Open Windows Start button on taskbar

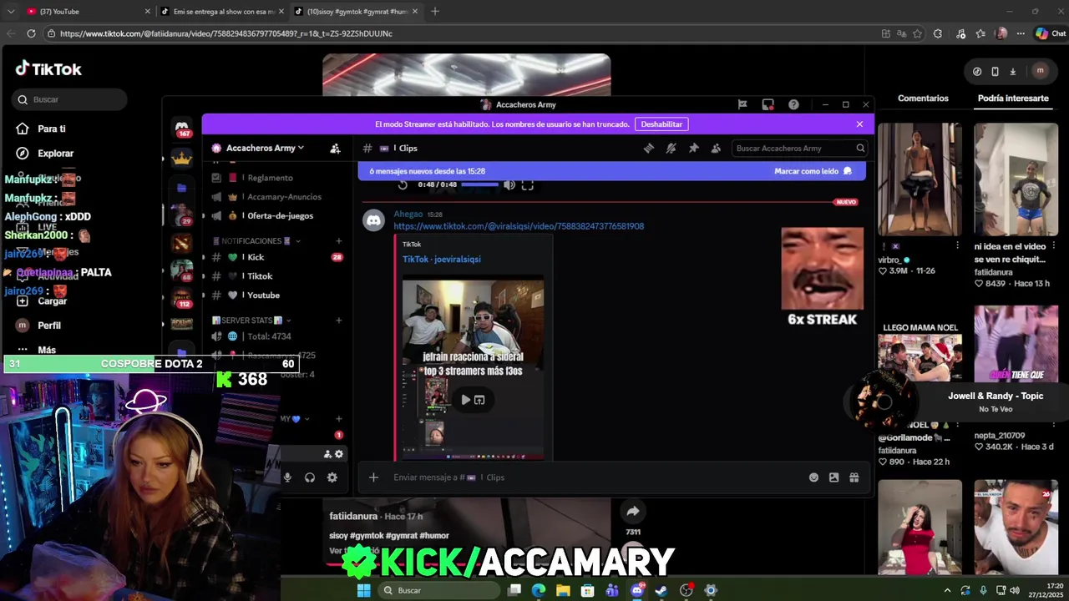[x=363, y=590]
